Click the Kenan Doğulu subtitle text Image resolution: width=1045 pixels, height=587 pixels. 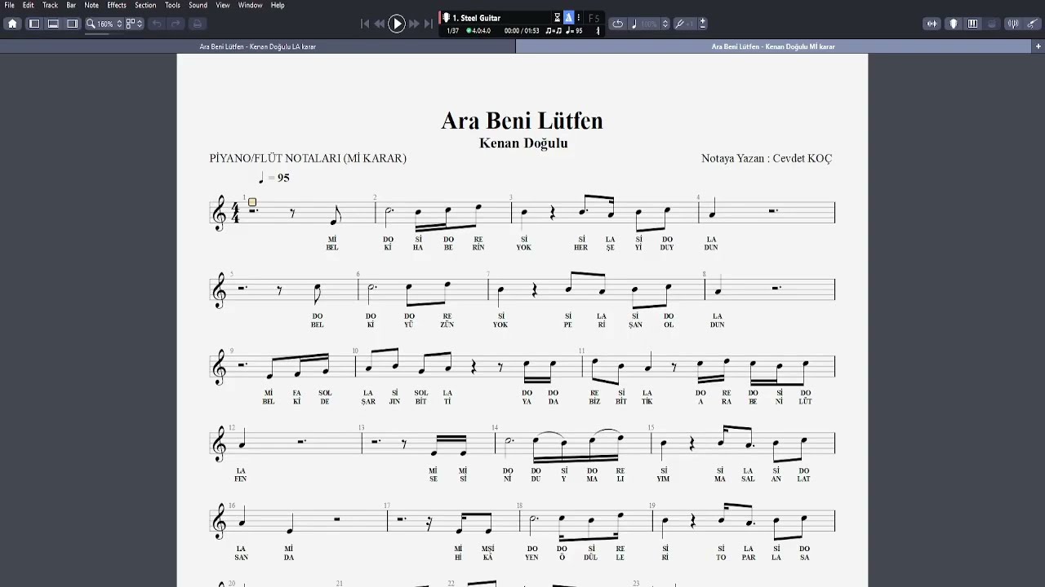tap(523, 143)
